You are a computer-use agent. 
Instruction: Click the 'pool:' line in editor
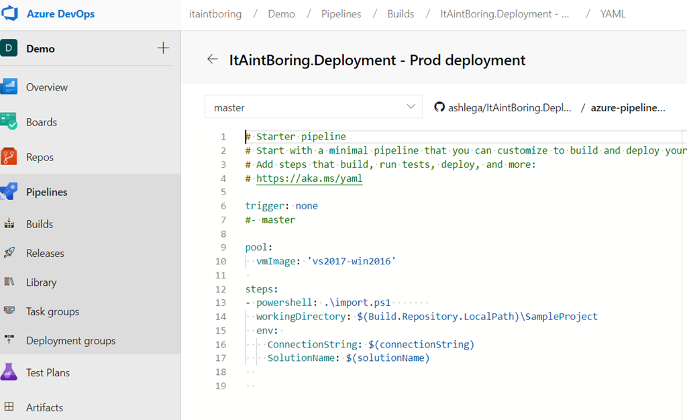259,248
